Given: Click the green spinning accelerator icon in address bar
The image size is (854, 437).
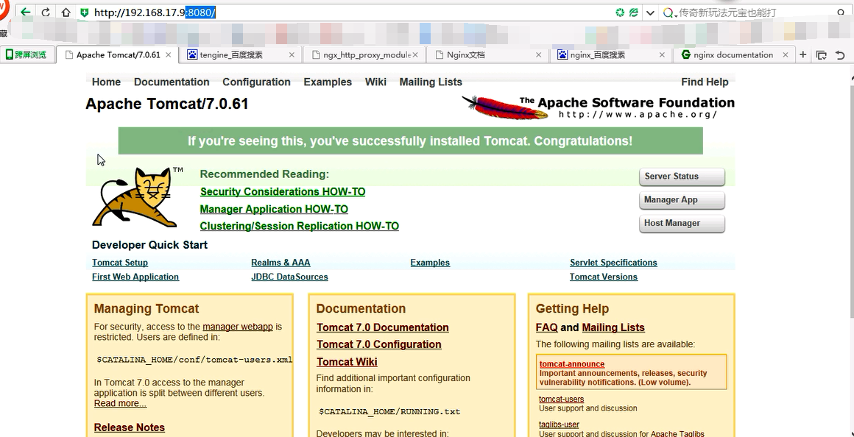Looking at the screenshot, I should tap(620, 12).
